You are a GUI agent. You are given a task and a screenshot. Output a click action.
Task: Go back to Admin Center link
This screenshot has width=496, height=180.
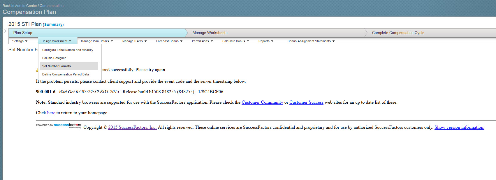20,6
